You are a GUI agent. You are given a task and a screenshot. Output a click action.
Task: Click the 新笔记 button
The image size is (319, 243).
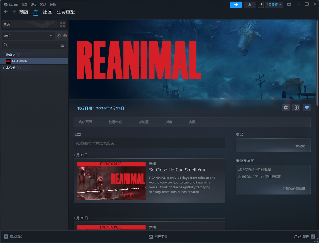[x=300, y=146]
